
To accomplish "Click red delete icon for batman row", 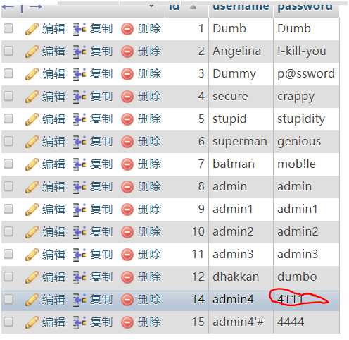I will (x=127, y=164).
